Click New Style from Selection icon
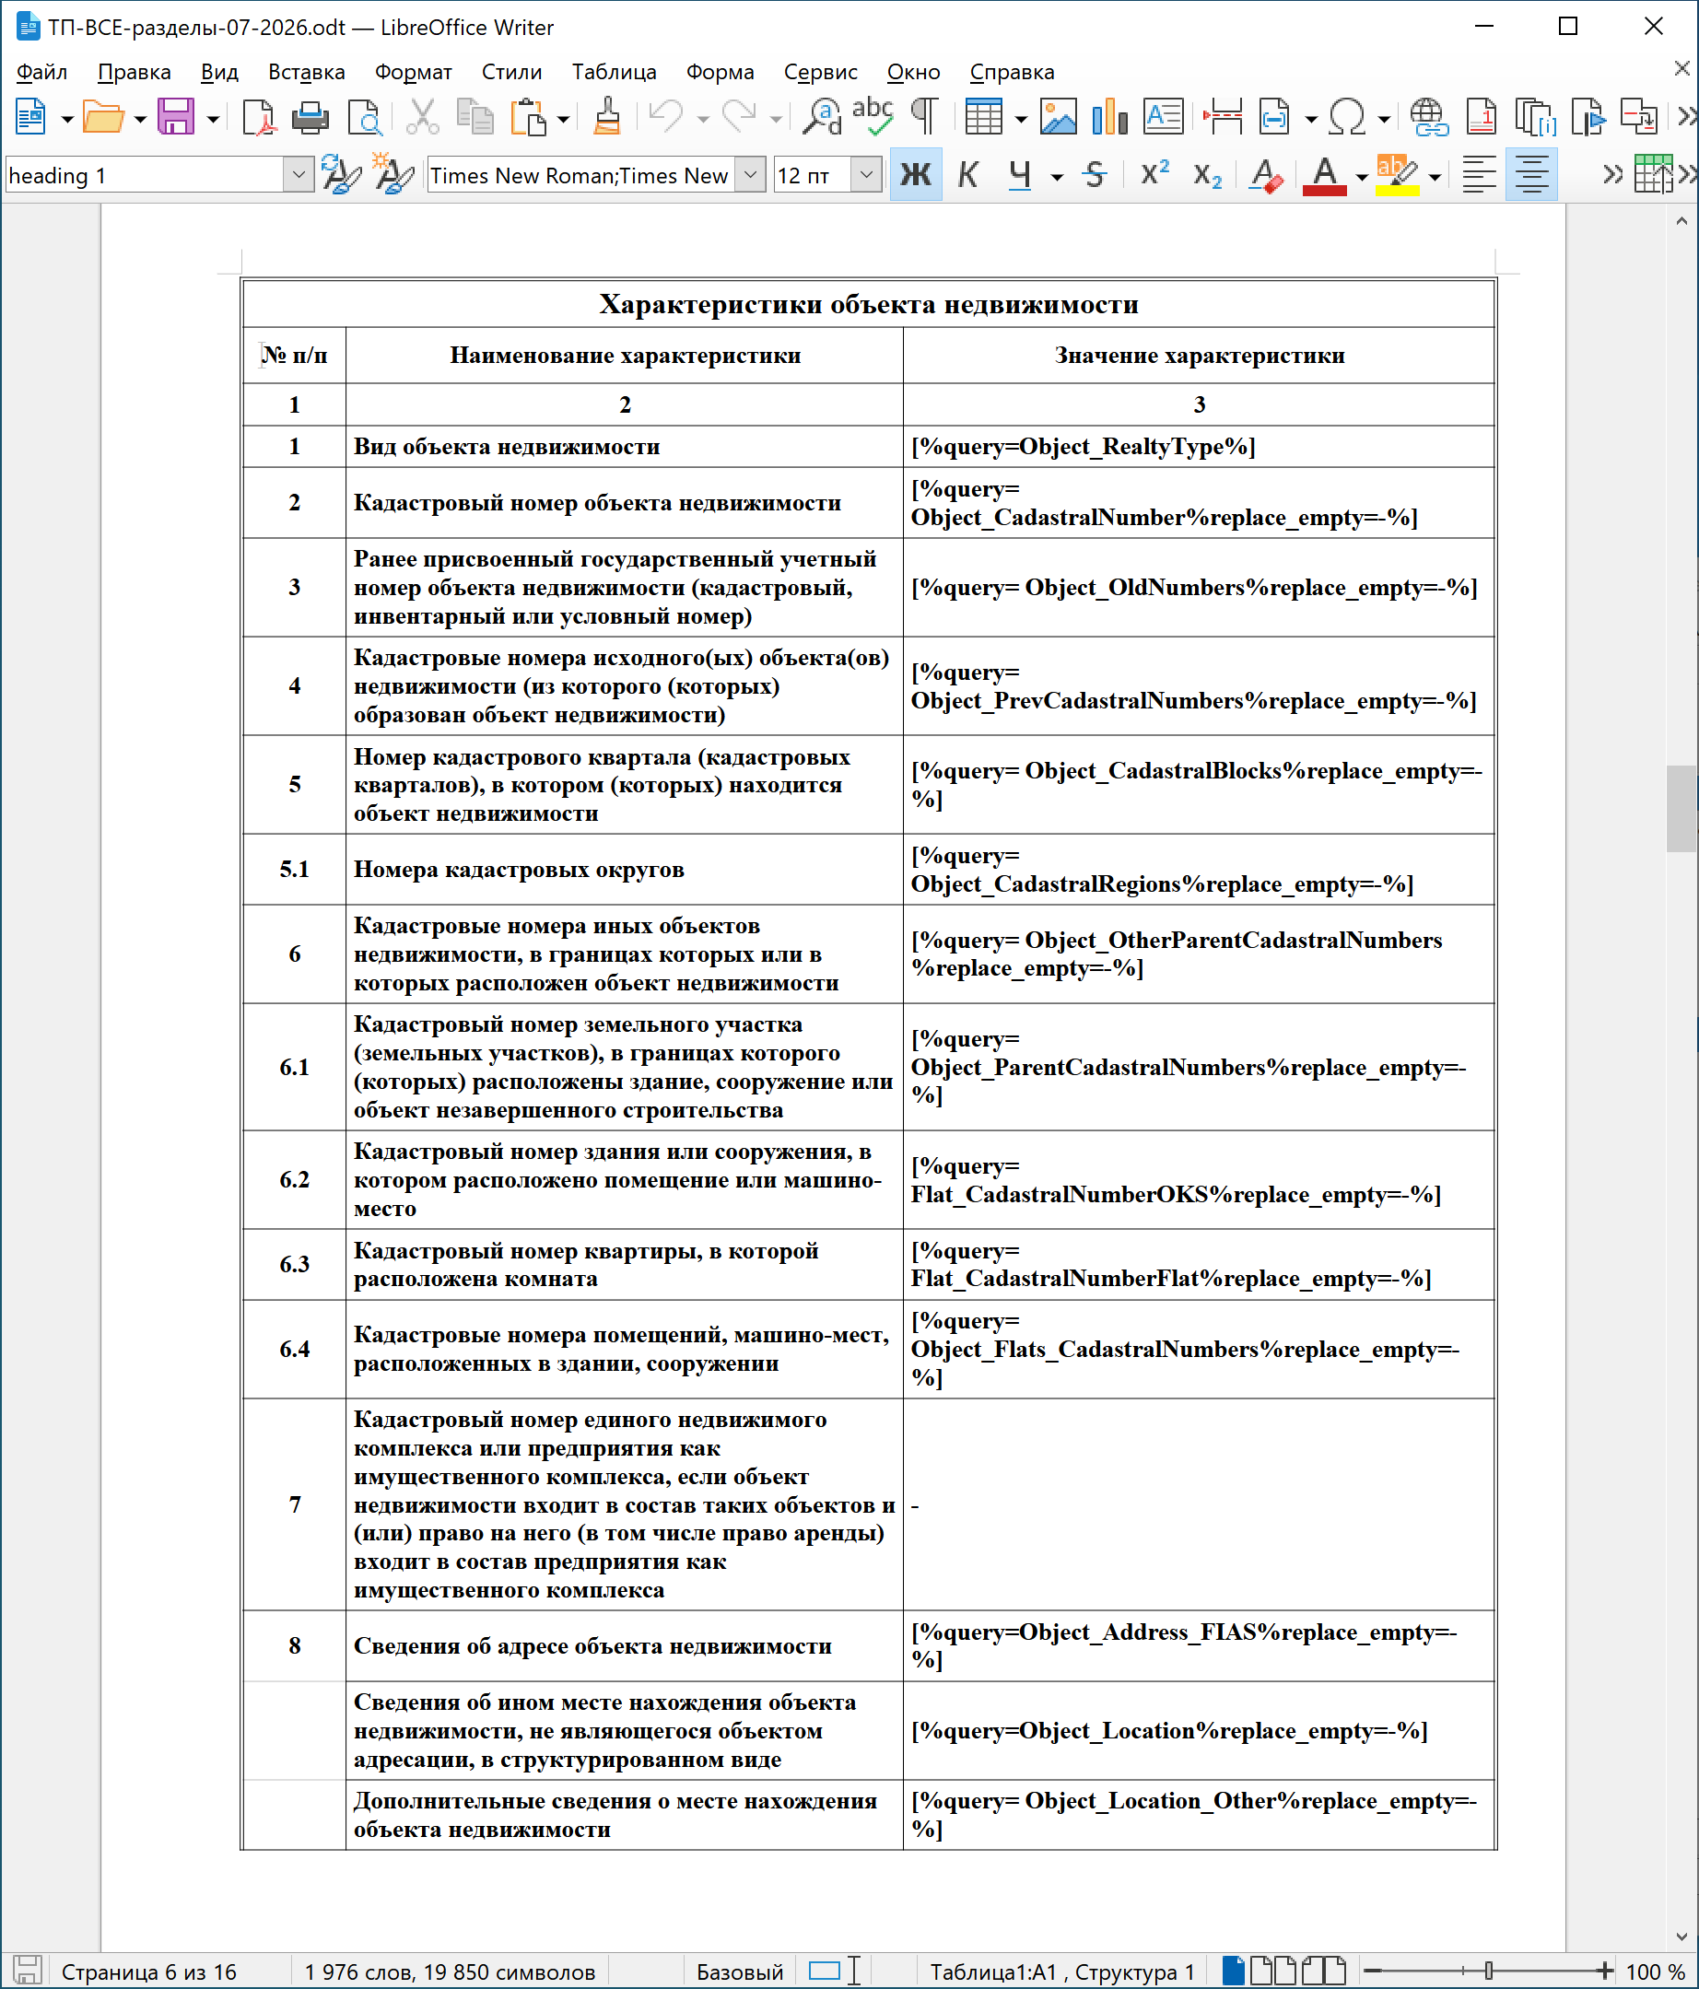 click(x=393, y=176)
